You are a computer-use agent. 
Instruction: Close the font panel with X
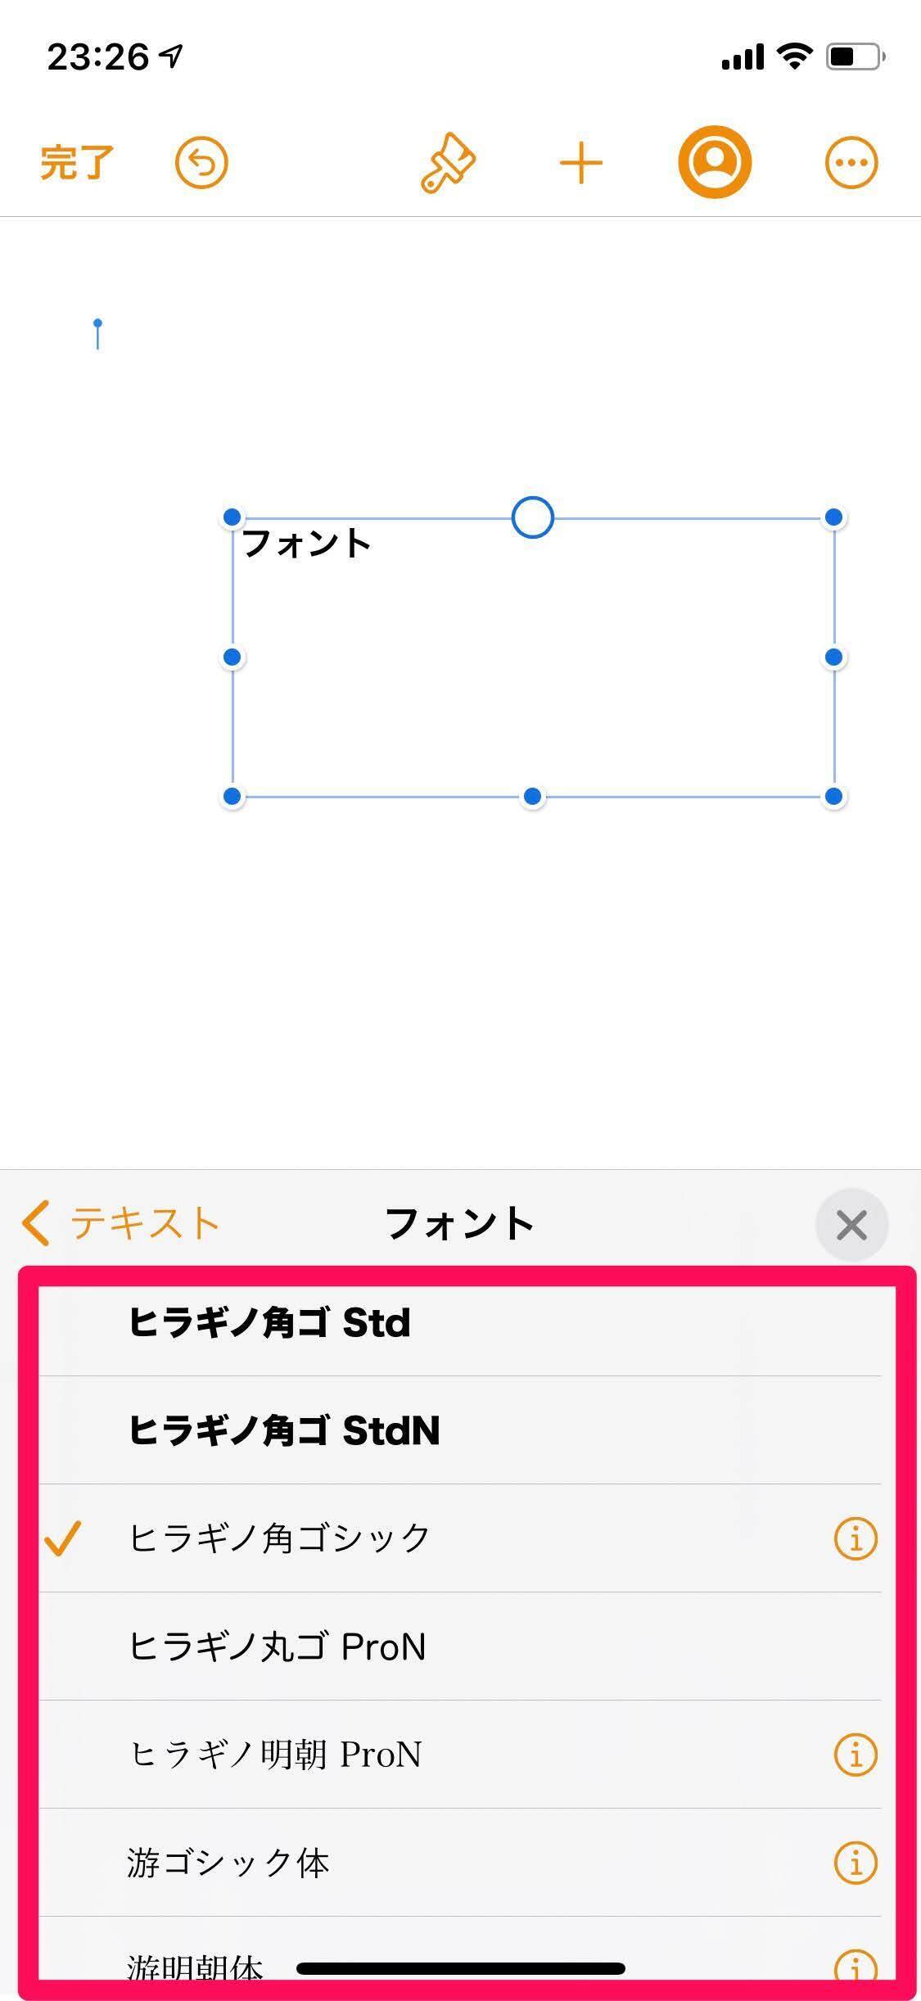coord(851,1225)
